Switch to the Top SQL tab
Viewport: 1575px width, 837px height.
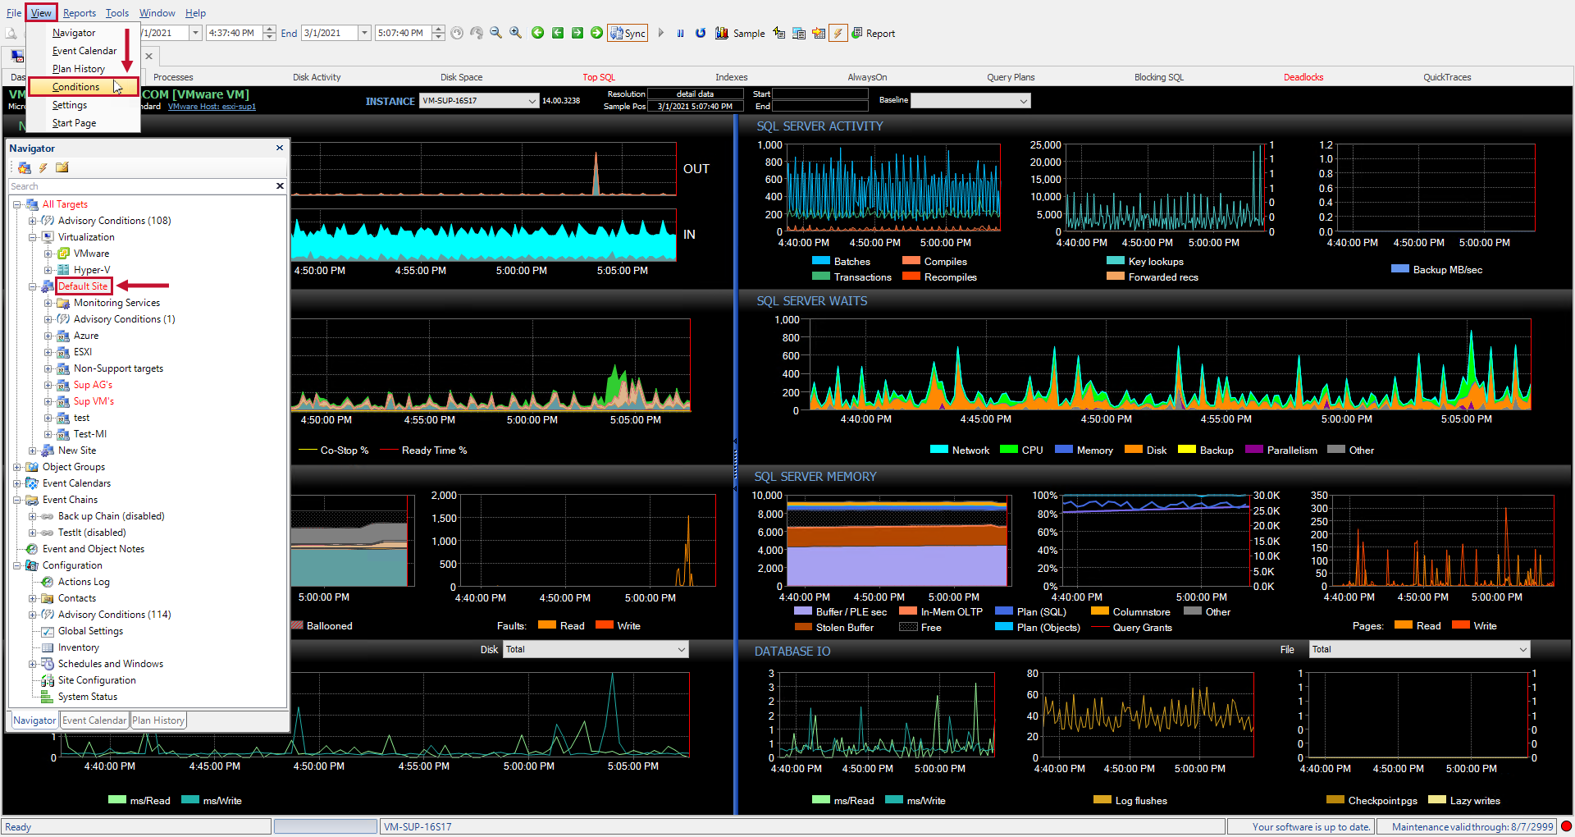[x=599, y=77]
